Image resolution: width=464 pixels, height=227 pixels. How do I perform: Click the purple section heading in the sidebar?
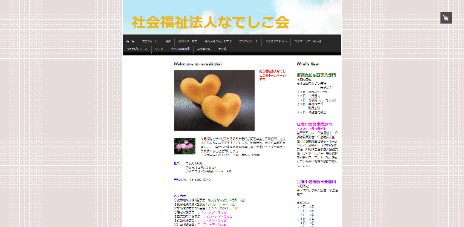(x=316, y=182)
